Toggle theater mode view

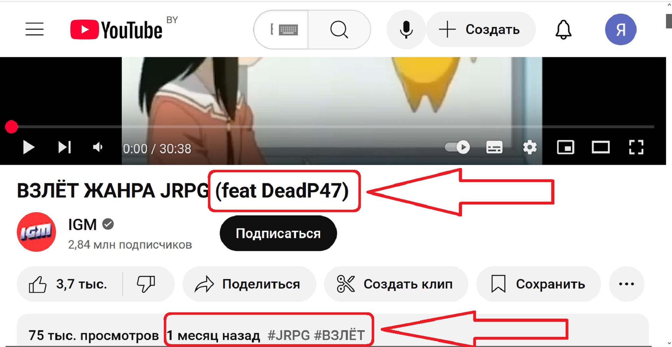click(x=601, y=147)
